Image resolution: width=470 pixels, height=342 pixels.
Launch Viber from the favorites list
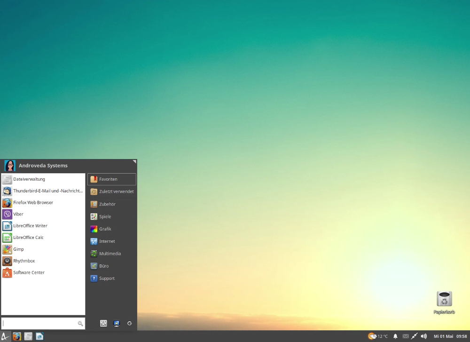pos(18,214)
